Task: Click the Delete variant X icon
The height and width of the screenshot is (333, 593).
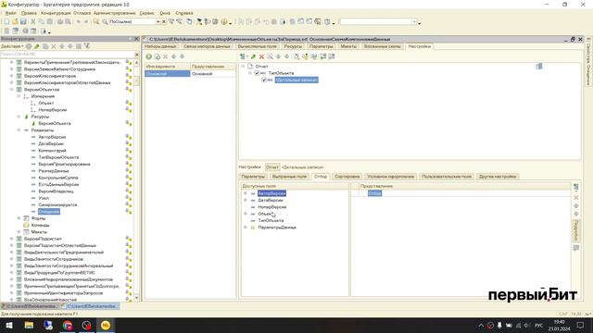Action: (x=165, y=56)
